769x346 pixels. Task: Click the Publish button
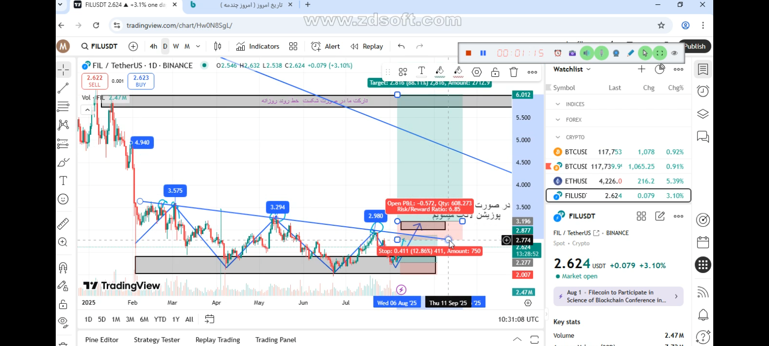tap(695, 47)
